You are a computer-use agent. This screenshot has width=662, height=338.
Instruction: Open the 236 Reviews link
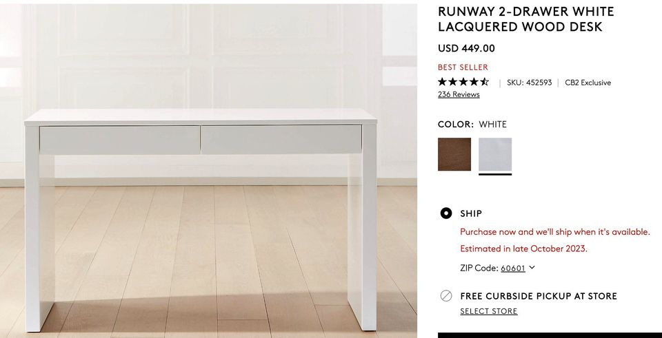click(x=459, y=94)
